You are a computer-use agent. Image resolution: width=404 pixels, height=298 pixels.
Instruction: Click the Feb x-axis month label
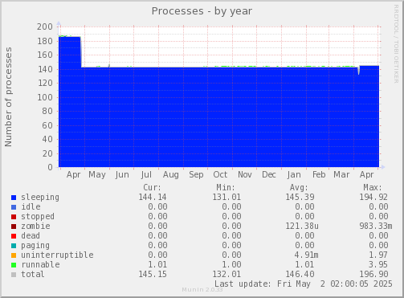(319, 174)
